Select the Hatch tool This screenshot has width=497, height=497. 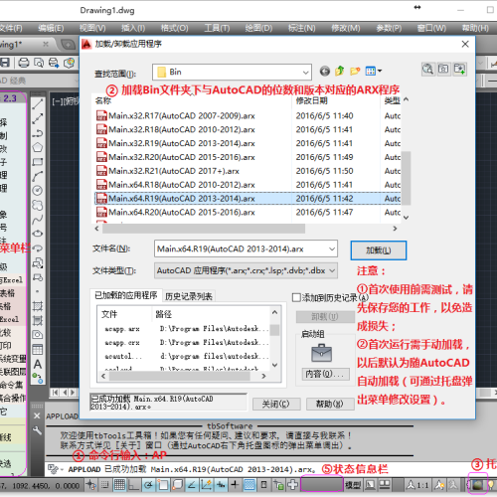point(38,306)
